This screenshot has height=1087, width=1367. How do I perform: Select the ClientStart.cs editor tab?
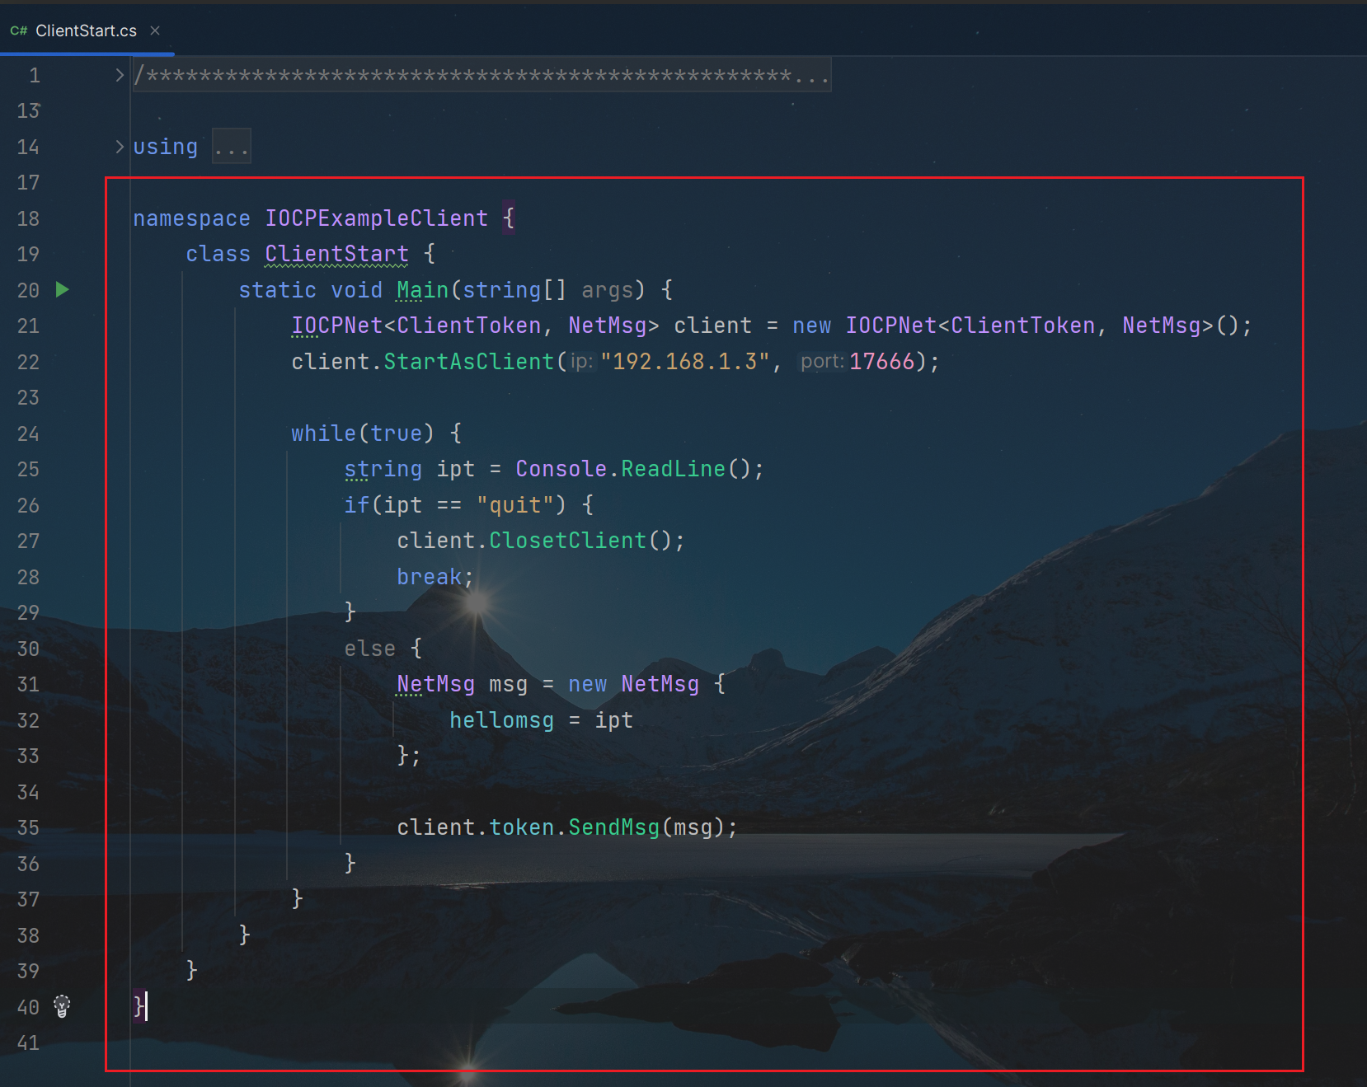87,30
